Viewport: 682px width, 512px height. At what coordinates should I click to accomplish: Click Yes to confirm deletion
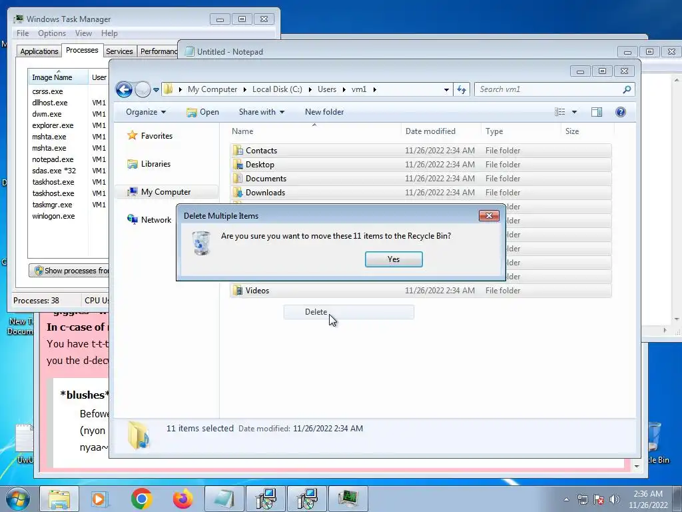[394, 259]
